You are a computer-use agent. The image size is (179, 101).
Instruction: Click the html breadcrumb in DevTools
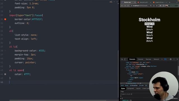click(122, 86)
